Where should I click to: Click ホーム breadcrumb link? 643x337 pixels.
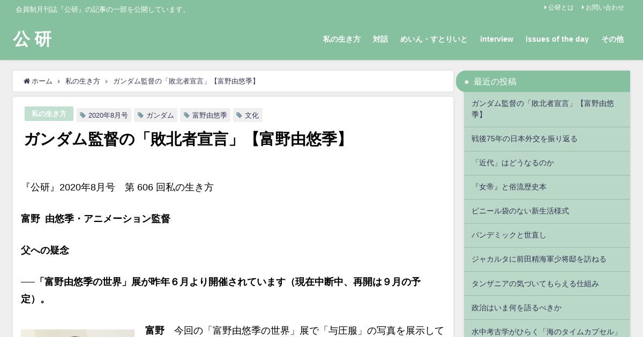[x=42, y=81]
